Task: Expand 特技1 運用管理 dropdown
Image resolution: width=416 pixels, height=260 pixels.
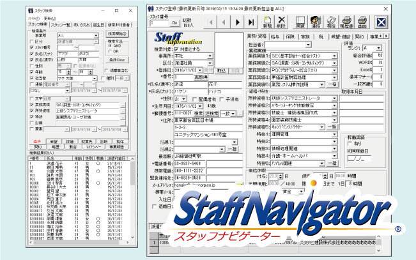Action: pyautogui.click(x=335, y=135)
